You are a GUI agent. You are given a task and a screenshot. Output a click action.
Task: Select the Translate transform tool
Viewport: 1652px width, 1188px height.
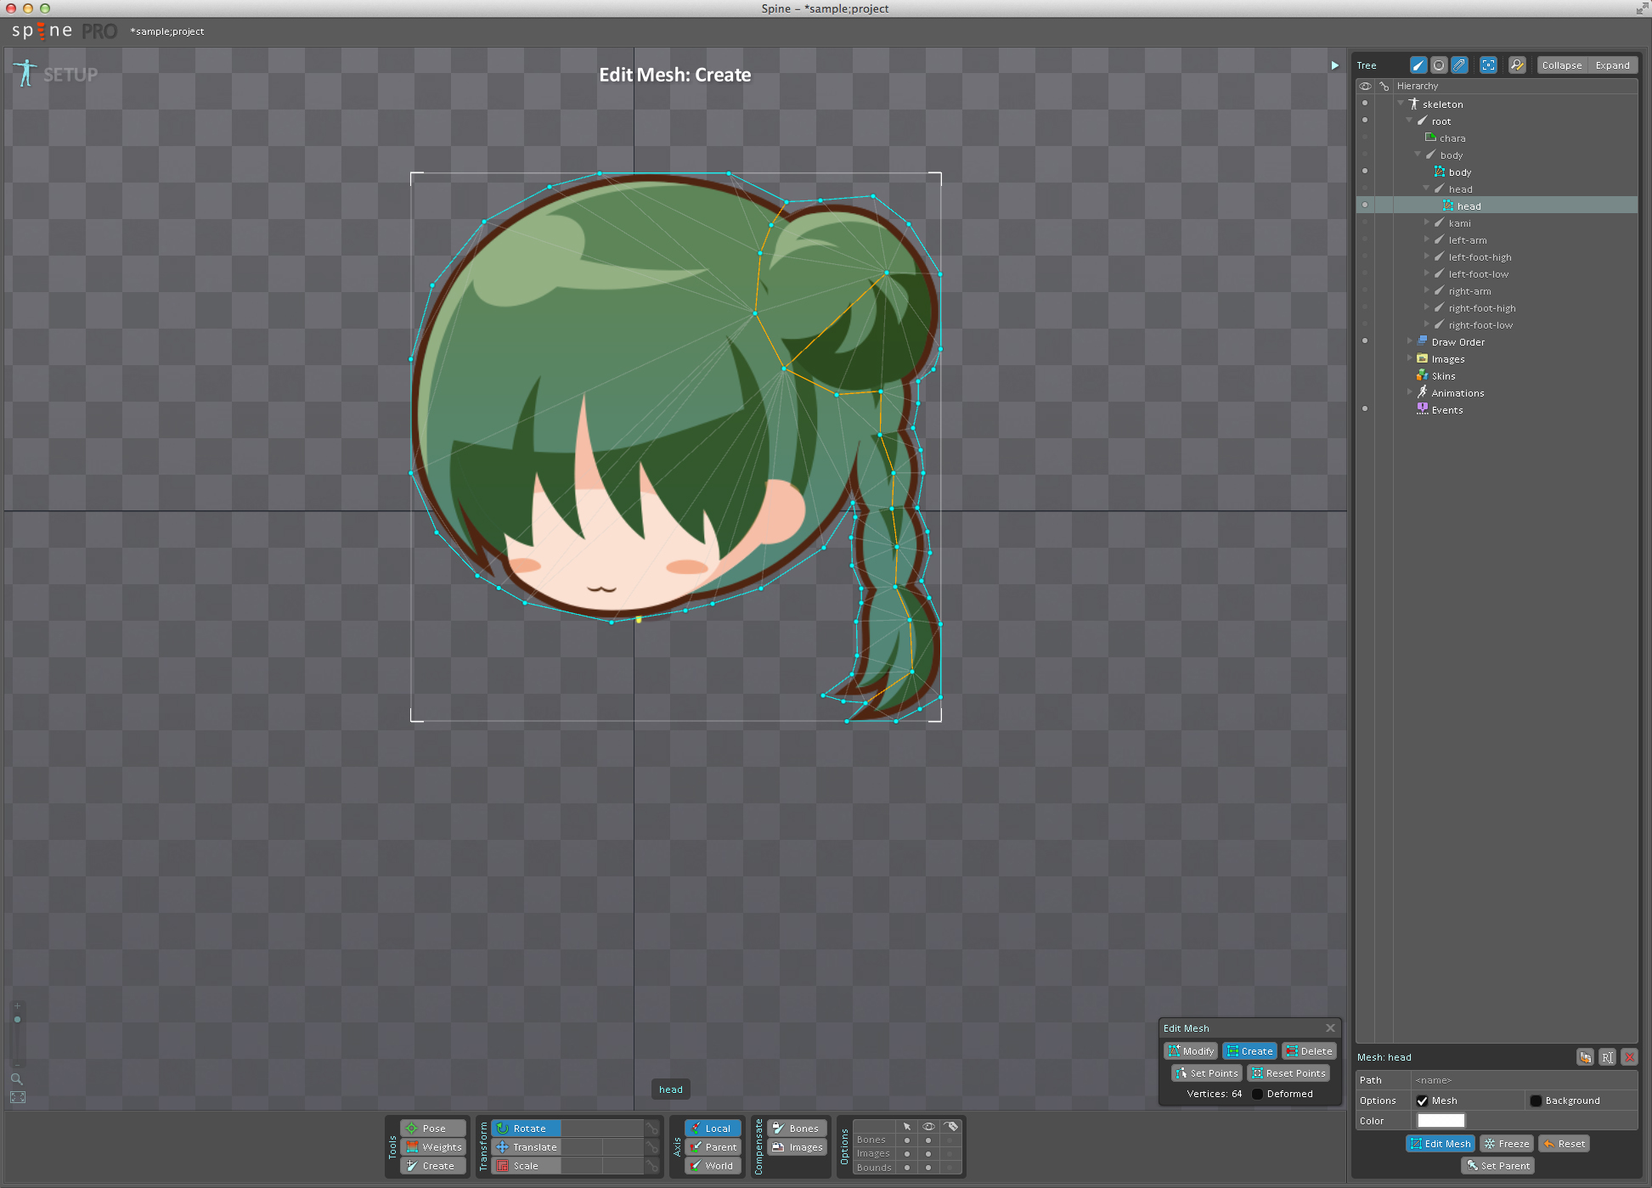point(526,1147)
